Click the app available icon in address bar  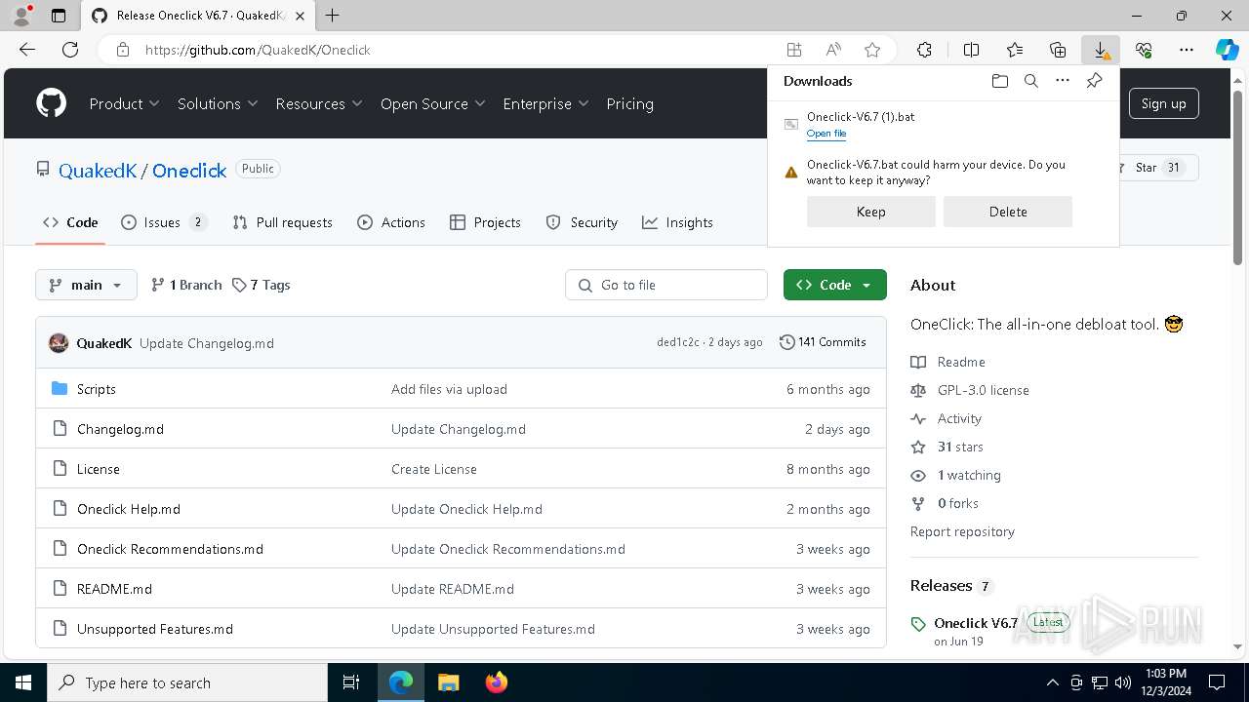pyautogui.click(x=794, y=50)
